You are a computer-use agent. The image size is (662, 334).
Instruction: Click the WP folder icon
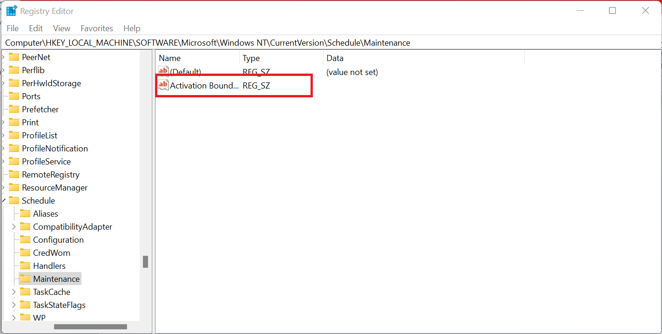coord(25,318)
